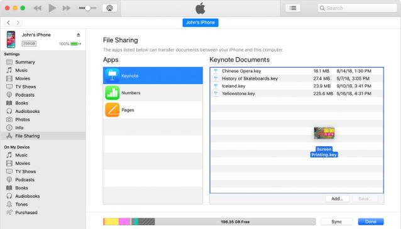Select Iceland.key document
Viewport: 401px width, 229px height.
[x=297, y=86]
